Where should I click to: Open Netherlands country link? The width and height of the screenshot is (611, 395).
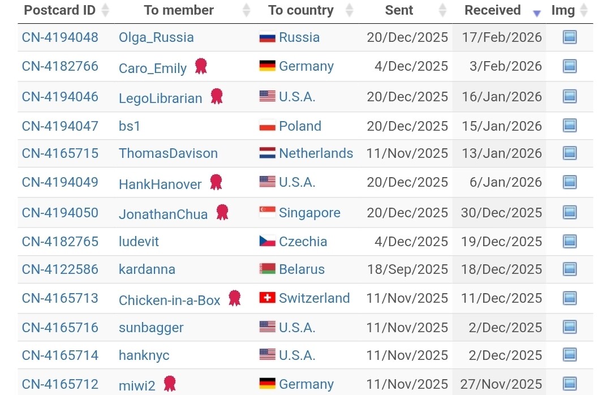316,153
